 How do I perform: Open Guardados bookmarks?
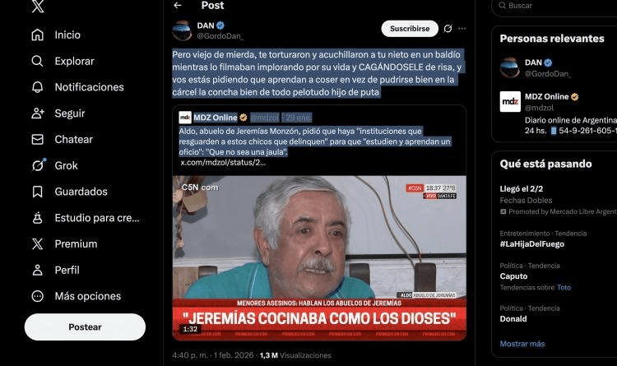click(81, 192)
